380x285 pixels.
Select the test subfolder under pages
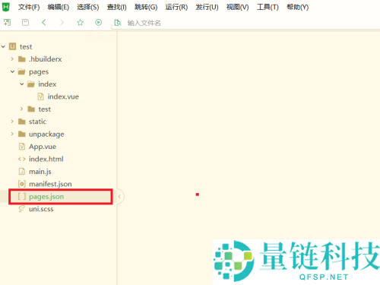coord(45,109)
